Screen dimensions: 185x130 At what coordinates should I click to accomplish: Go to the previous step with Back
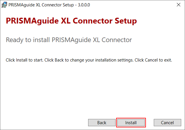click(102, 123)
